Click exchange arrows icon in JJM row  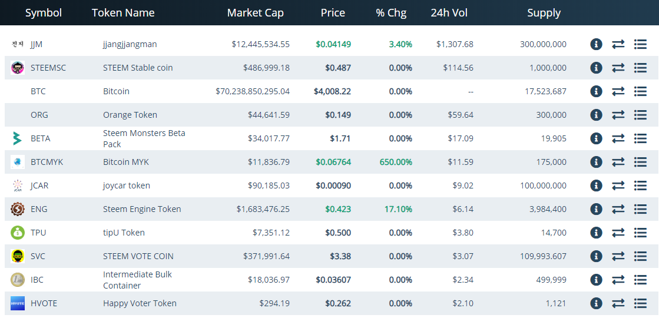(618, 44)
